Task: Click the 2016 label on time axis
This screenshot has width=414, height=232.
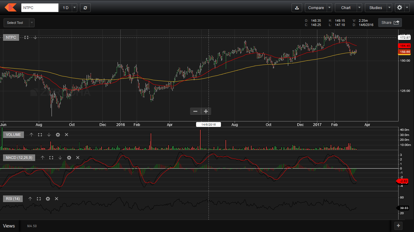Action: click(x=121, y=124)
